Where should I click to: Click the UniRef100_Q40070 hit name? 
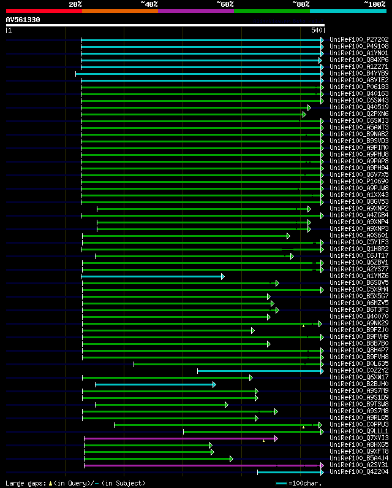click(x=359, y=317)
